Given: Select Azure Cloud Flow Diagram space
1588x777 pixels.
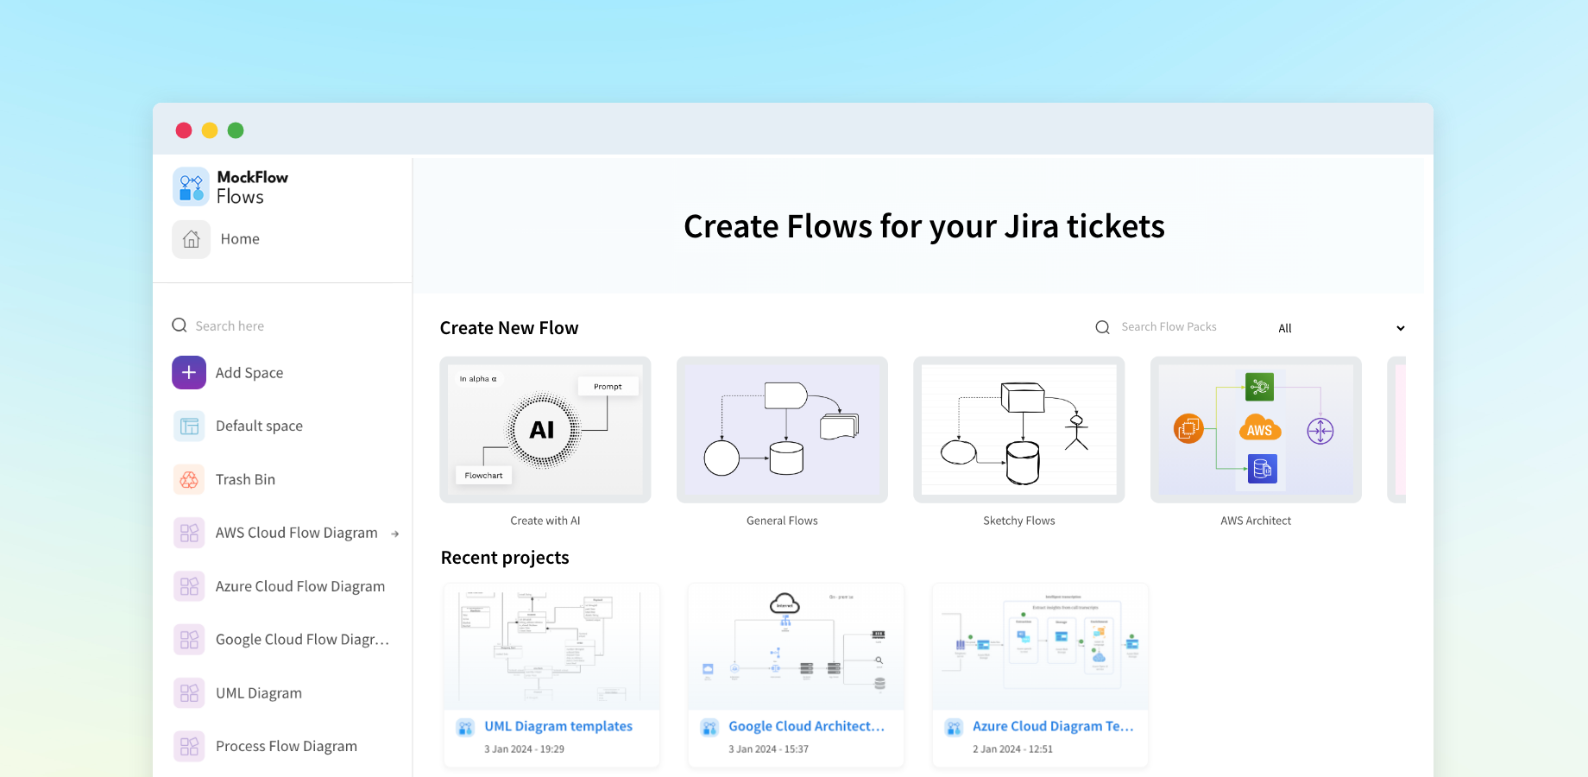Looking at the screenshot, I should point(300,586).
